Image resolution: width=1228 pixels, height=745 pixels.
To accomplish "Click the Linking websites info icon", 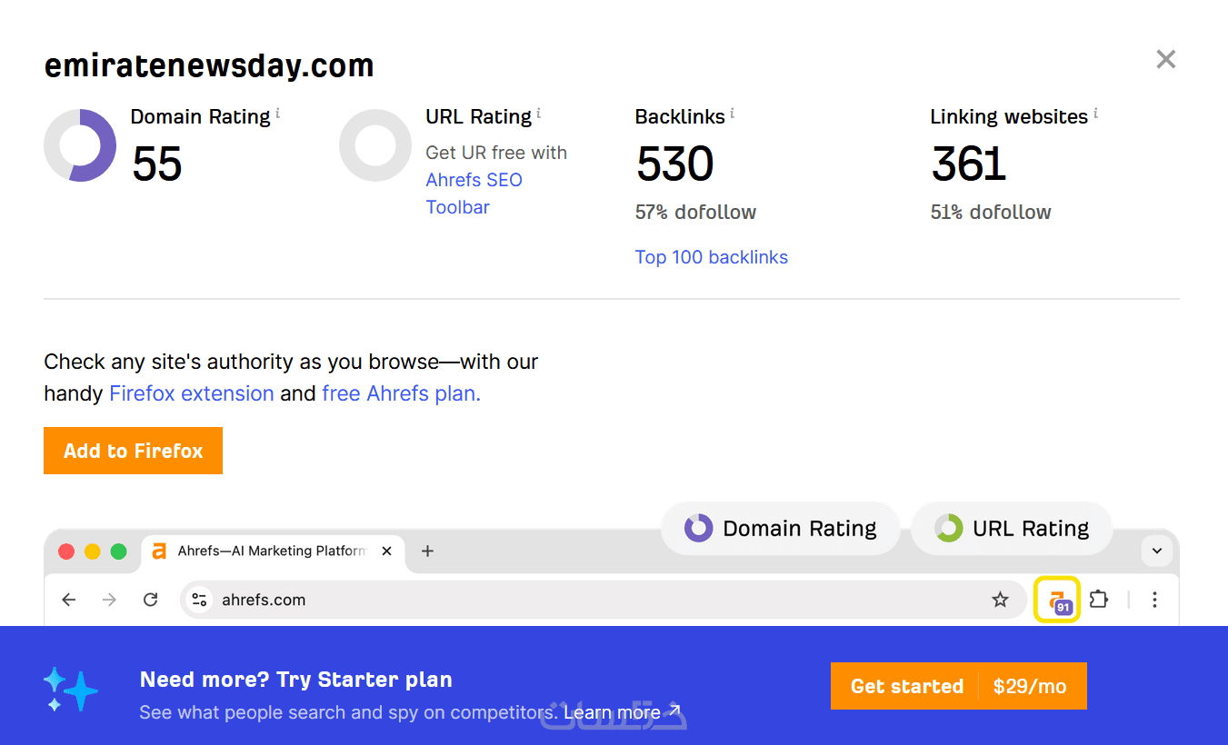I will pos(1096,114).
